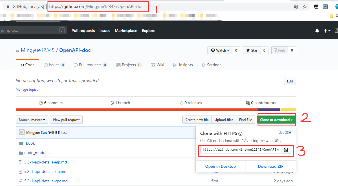This screenshot has height=186, width=338.
Task: Click Download ZIP
Action: pyautogui.click(x=271, y=166)
